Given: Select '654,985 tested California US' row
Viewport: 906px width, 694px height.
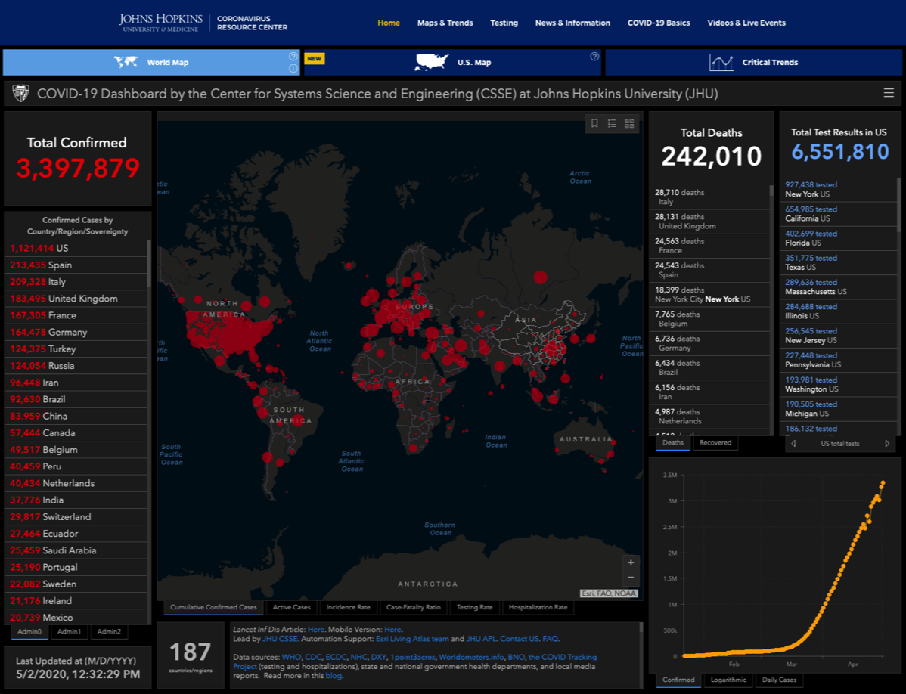Looking at the screenshot, I should click(839, 214).
